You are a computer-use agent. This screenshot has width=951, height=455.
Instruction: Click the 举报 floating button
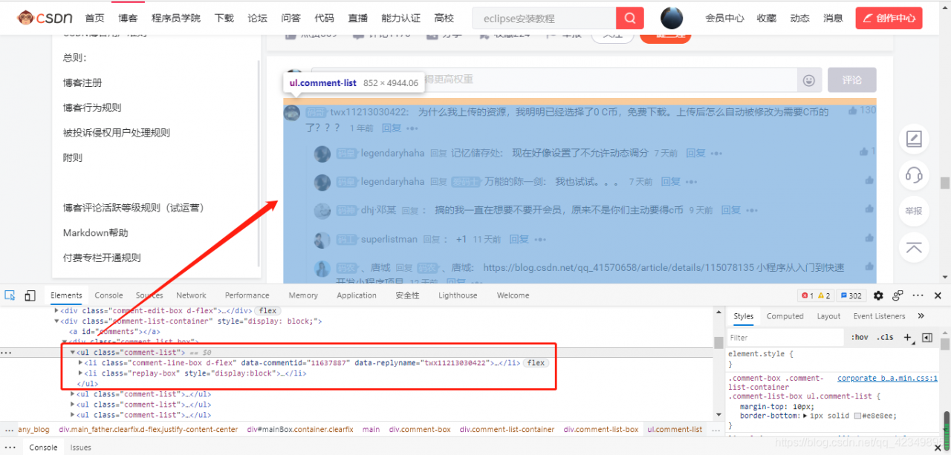coord(914,211)
